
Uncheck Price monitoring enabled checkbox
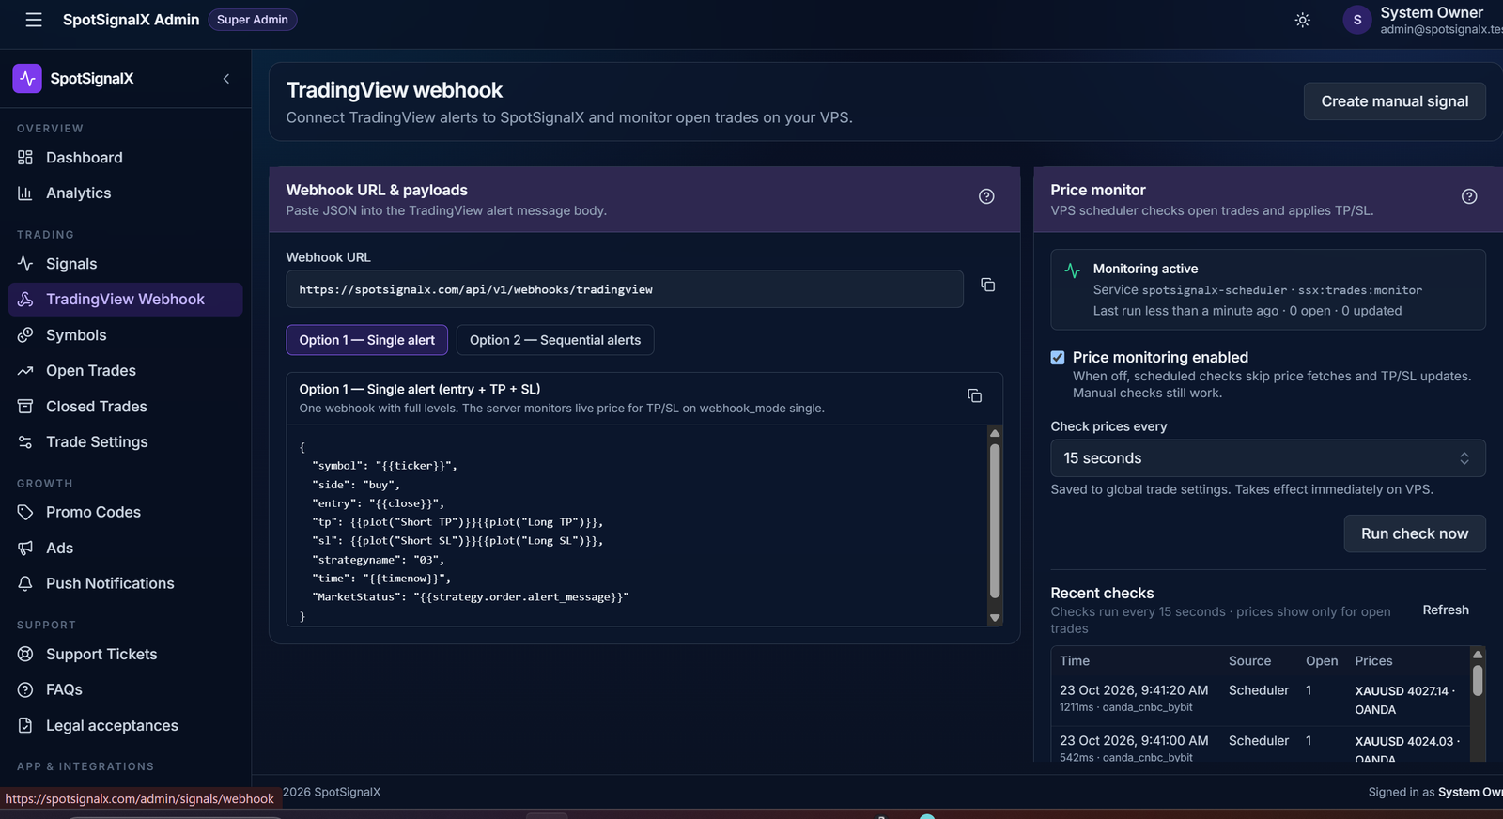[x=1058, y=358]
